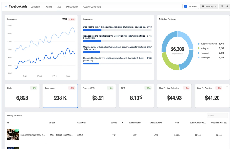Sort by COST PER APP USE column
The image size is (230, 149).
219,123
